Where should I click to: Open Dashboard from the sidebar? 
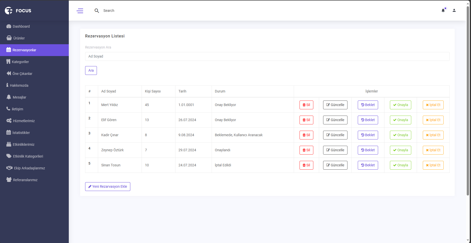tap(21, 26)
